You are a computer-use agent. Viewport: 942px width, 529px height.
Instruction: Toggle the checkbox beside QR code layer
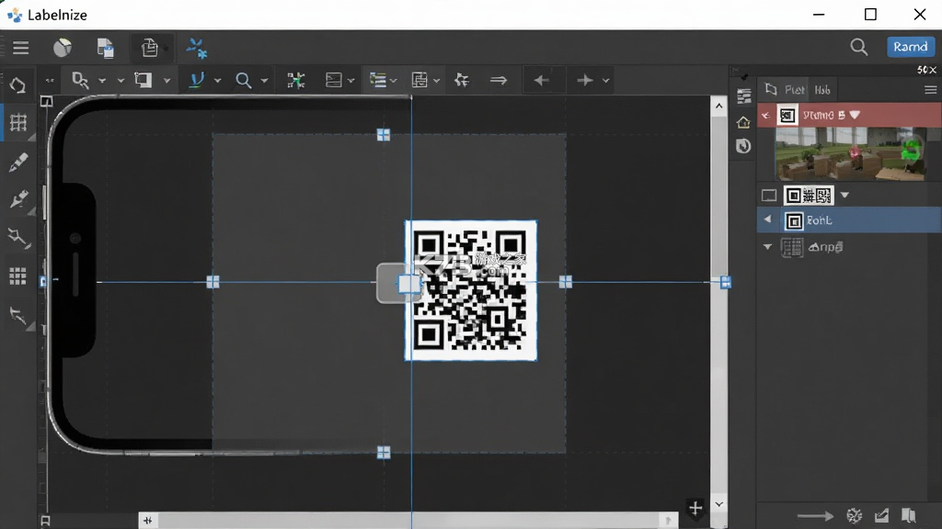tap(769, 196)
